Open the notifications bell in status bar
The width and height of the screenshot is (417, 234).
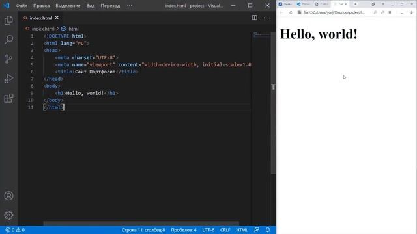click(x=268, y=230)
